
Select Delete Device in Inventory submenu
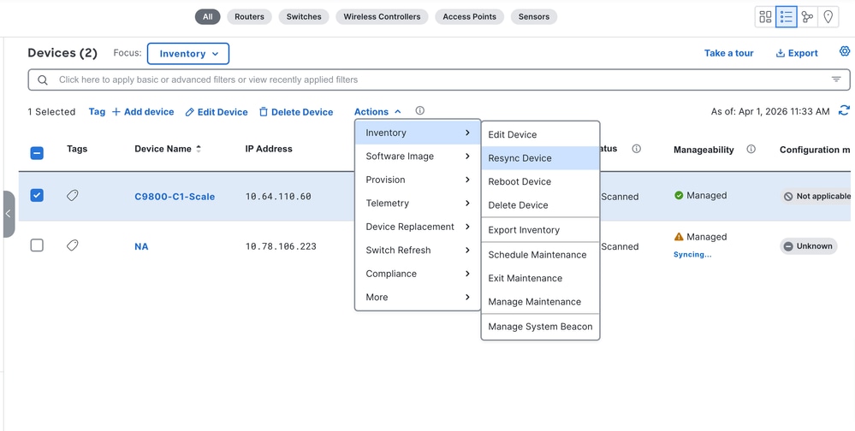click(x=540, y=205)
